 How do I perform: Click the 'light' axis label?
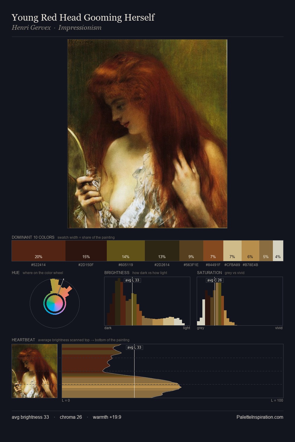186,328
